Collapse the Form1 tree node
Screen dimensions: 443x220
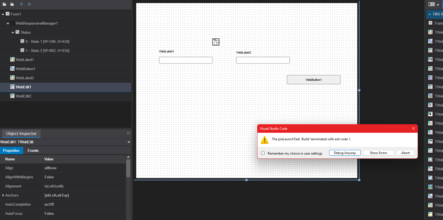pyautogui.click(x=3, y=14)
